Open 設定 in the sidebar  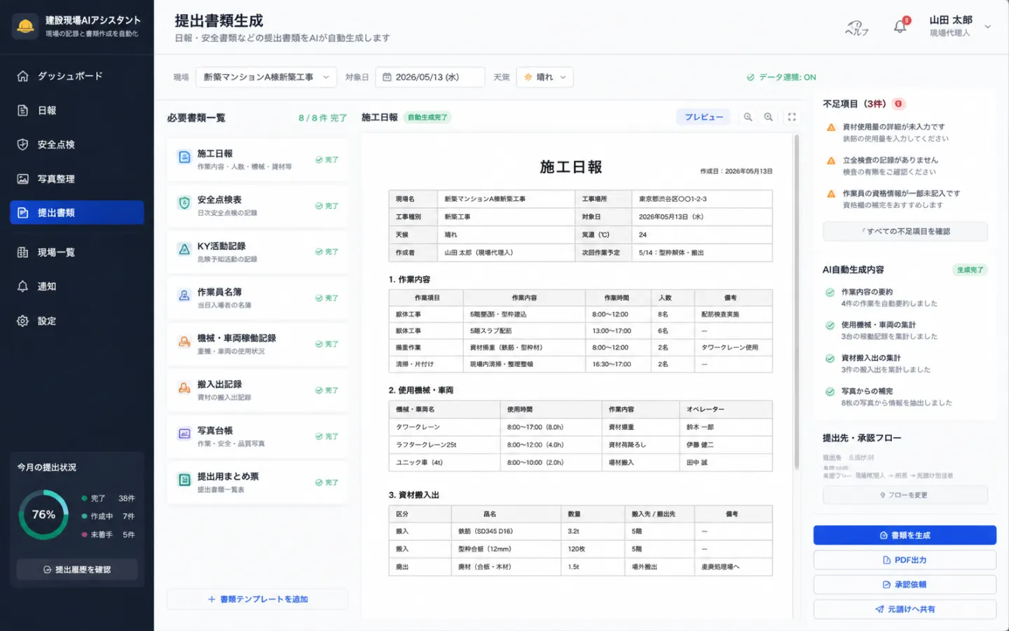77,321
